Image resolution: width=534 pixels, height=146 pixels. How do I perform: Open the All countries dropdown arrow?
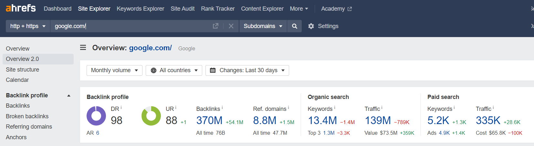tap(196, 70)
